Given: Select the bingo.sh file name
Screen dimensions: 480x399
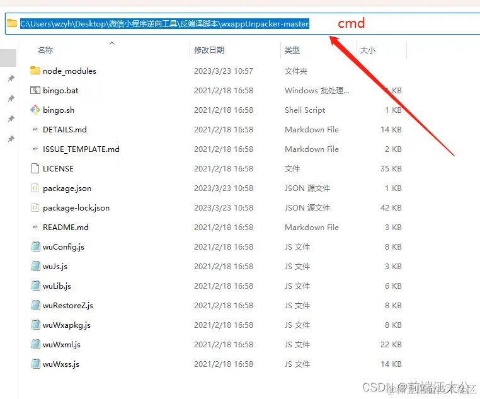Looking at the screenshot, I should coord(59,110).
